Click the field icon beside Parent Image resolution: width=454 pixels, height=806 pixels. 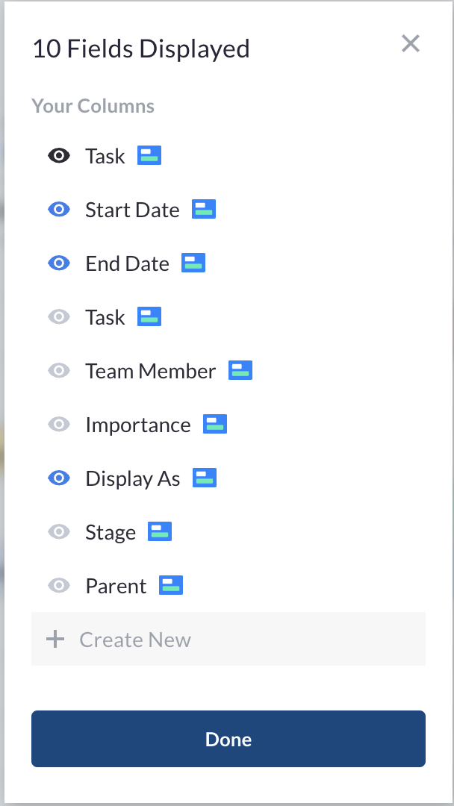pyautogui.click(x=171, y=585)
